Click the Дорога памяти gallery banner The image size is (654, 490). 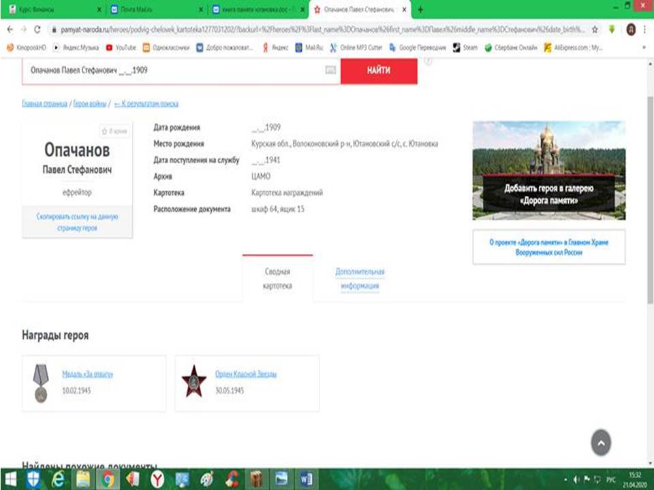coord(549,170)
